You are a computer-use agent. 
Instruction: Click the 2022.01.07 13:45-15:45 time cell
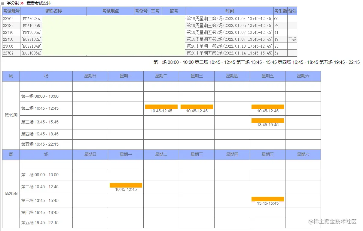[230, 39]
